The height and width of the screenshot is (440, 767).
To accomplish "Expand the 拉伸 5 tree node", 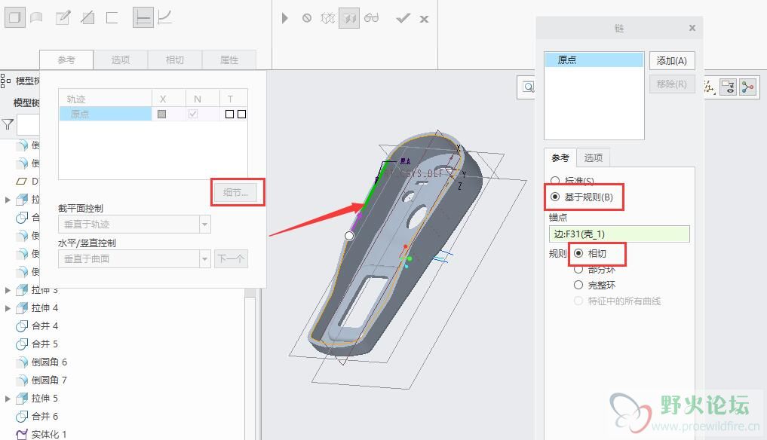I will pos(8,399).
